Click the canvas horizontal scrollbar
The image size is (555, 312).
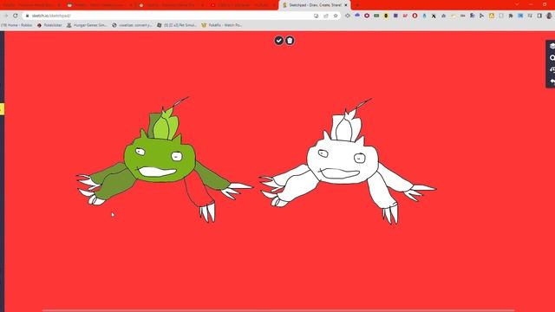tap(278, 310)
